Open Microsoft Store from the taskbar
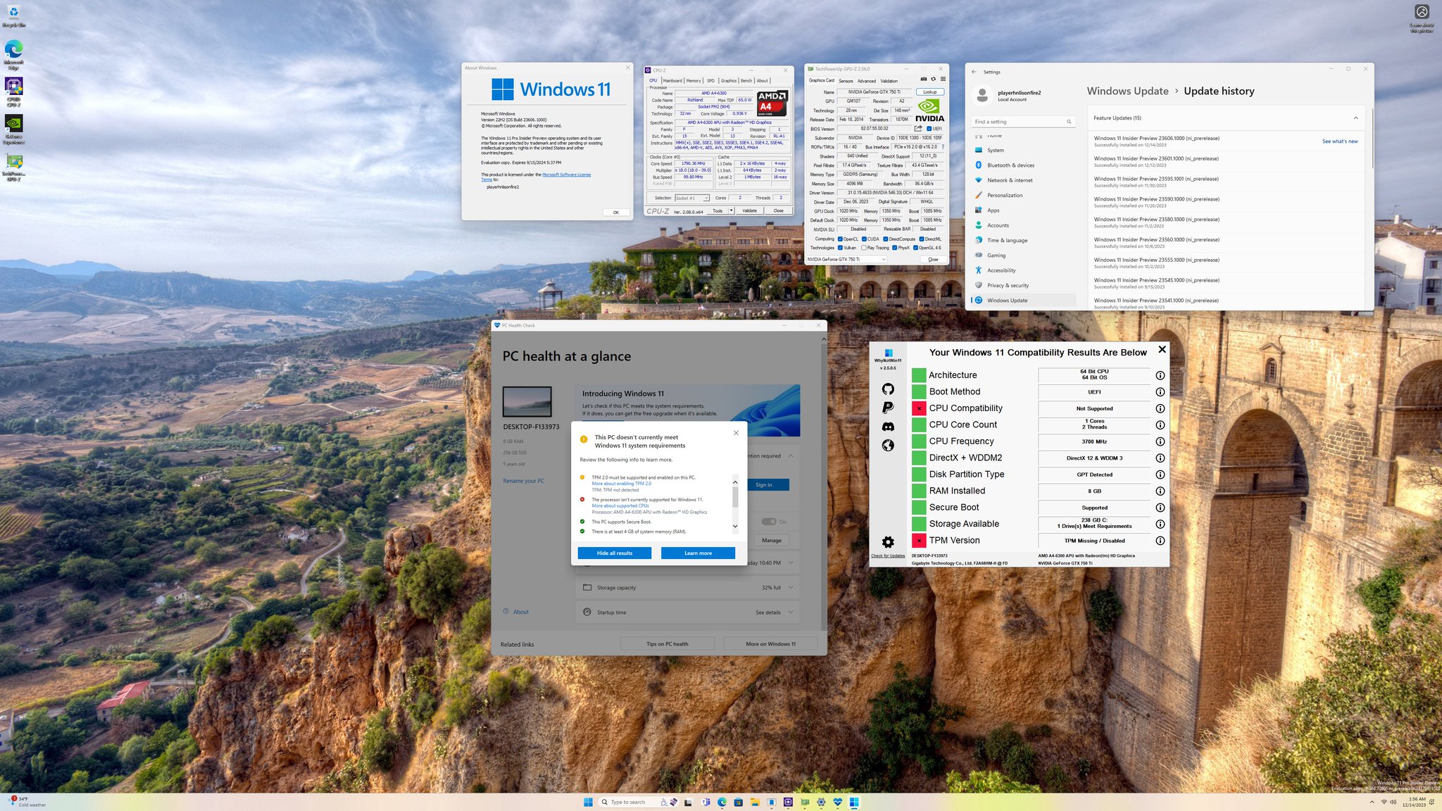Image resolution: width=1442 pixels, height=811 pixels. pos(739,802)
